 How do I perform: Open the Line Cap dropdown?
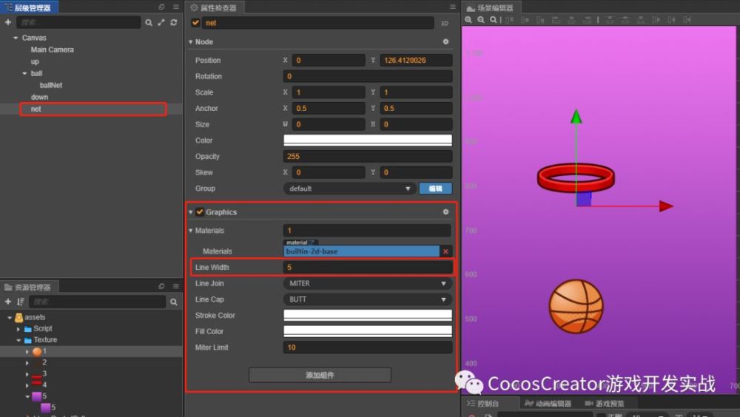[x=368, y=299]
